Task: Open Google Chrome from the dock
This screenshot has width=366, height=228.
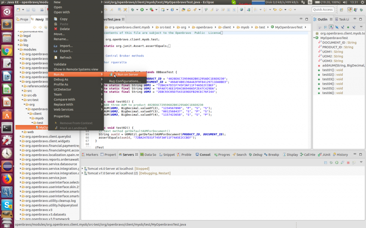Action: pyautogui.click(x=7, y=50)
